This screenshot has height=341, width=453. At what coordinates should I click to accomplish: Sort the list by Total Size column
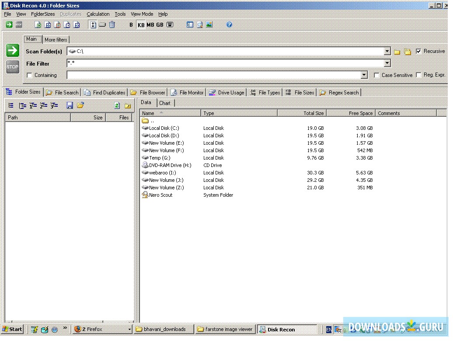click(x=302, y=113)
